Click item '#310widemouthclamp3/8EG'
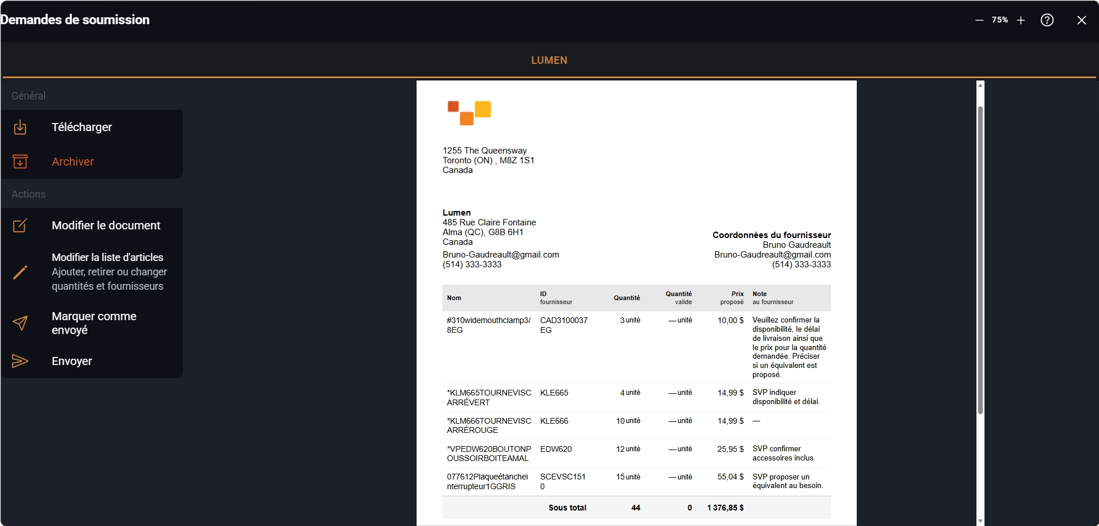 (489, 325)
